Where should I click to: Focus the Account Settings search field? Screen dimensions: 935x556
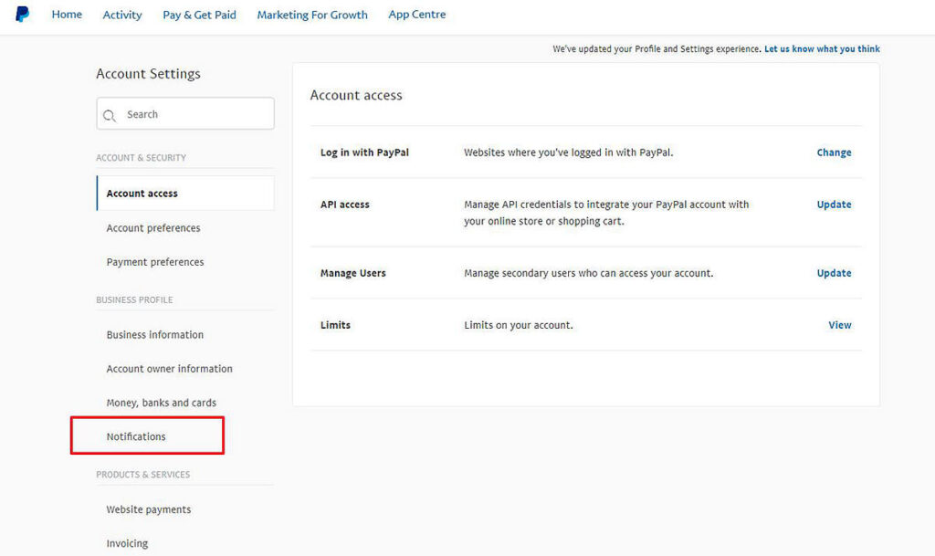click(185, 114)
